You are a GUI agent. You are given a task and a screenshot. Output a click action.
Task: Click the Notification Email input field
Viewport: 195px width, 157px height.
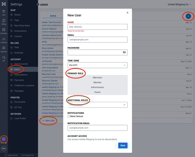pos(97,128)
